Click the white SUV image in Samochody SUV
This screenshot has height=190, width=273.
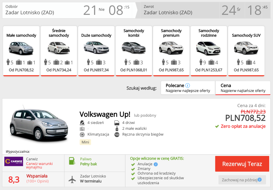tap(246, 48)
